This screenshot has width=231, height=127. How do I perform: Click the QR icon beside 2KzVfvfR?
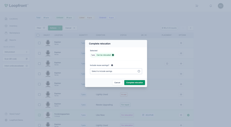(143, 115)
